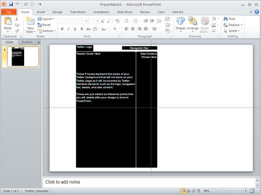Open the Section dropdown
This screenshot has width=261, height=195.
(47, 31)
